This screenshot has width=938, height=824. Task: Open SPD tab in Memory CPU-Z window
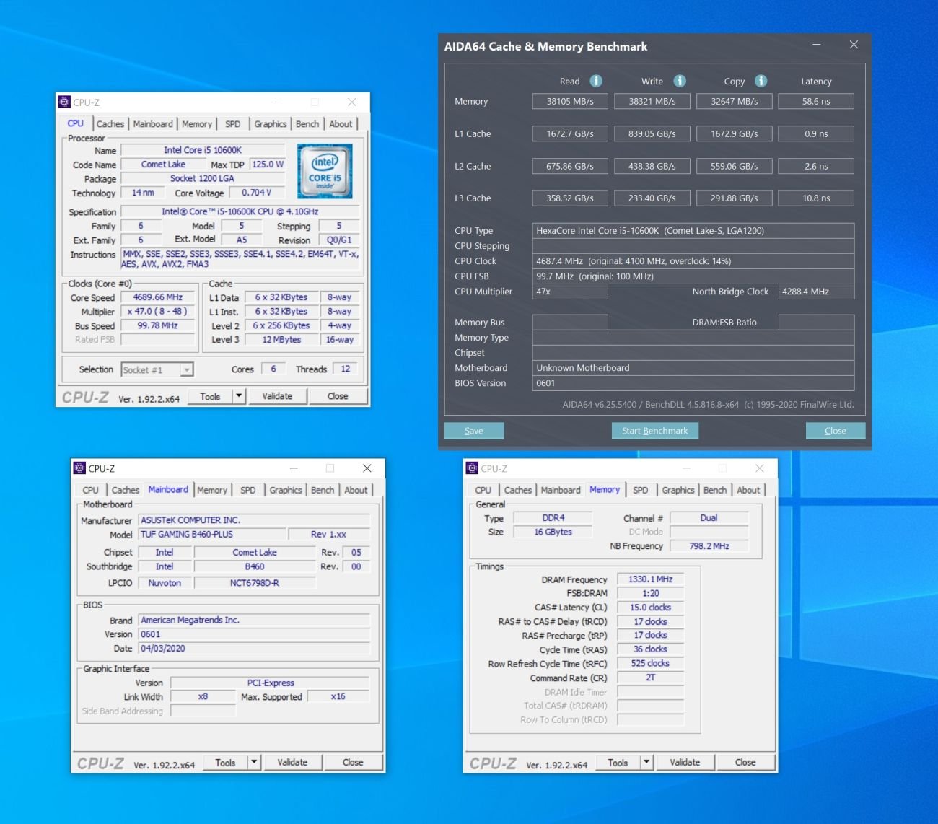coord(640,490)
